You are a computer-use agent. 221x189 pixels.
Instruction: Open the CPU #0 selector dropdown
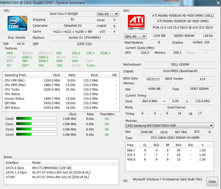(x=108, y=14)
